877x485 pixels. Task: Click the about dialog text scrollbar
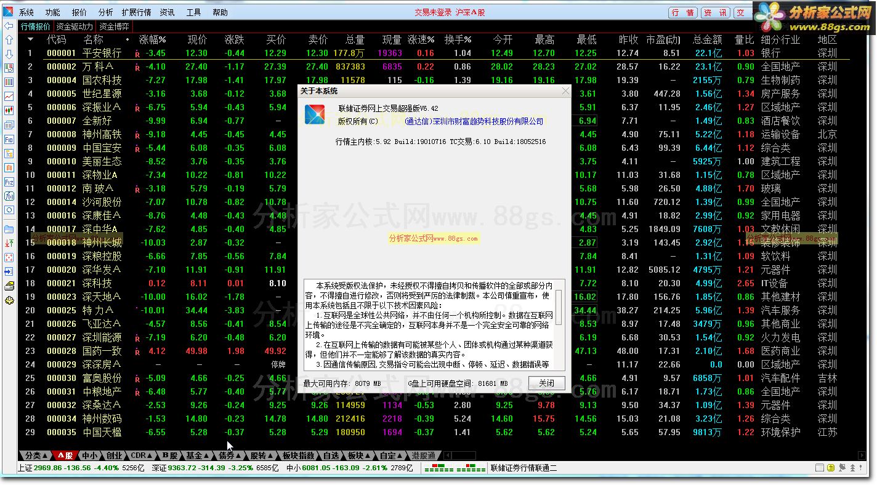coord(558,325)
